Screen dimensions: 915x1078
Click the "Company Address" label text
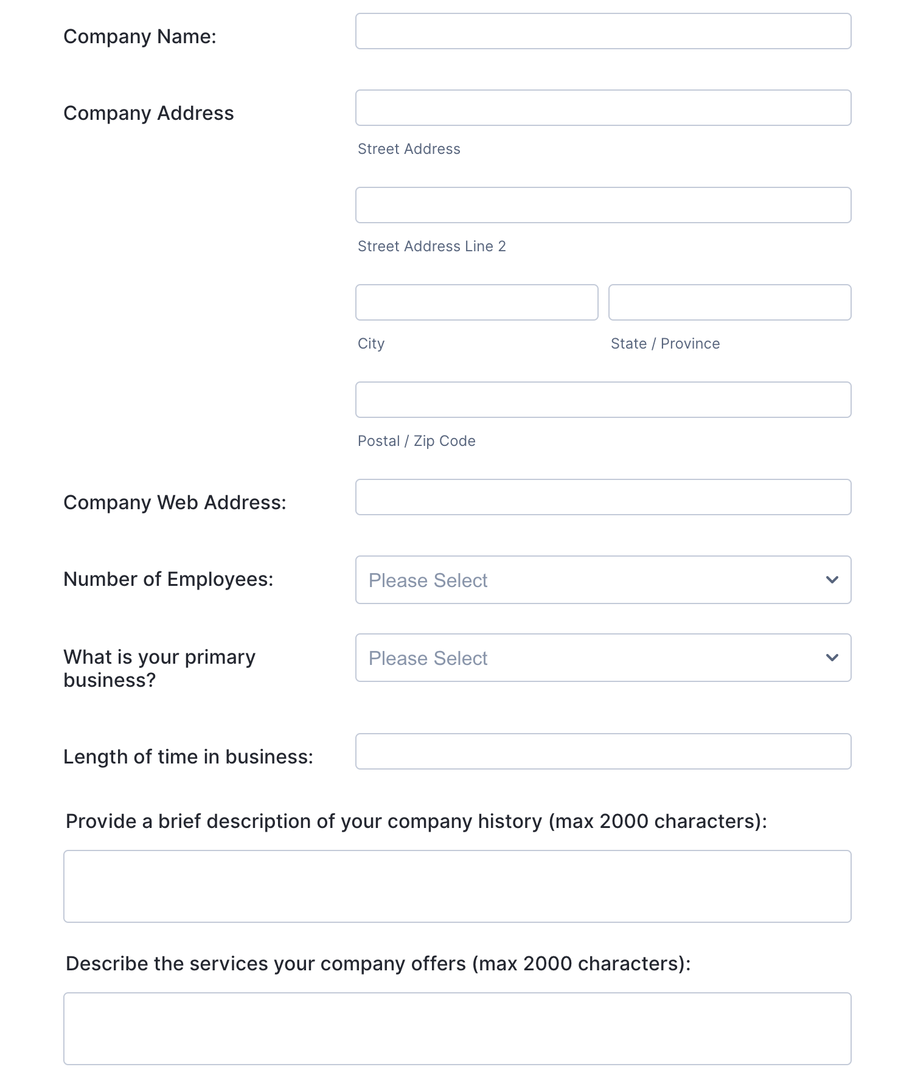click(x=148, y=113)
